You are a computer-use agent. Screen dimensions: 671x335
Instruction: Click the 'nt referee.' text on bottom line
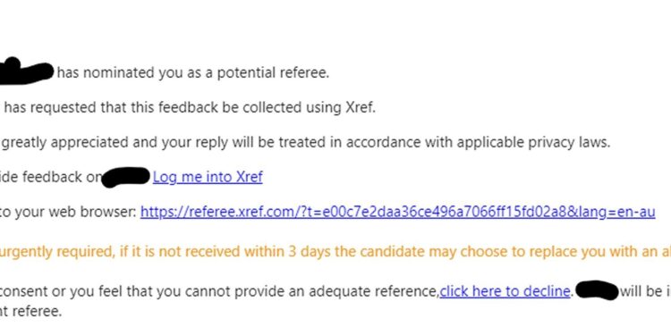30,311
